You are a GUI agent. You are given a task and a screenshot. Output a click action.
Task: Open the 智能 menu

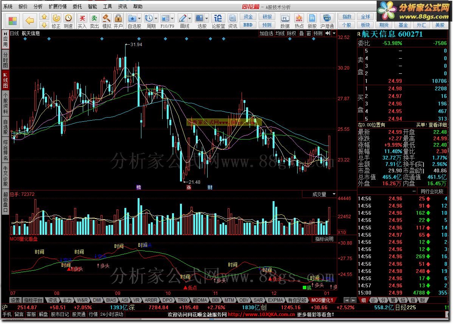click(92, 7)
